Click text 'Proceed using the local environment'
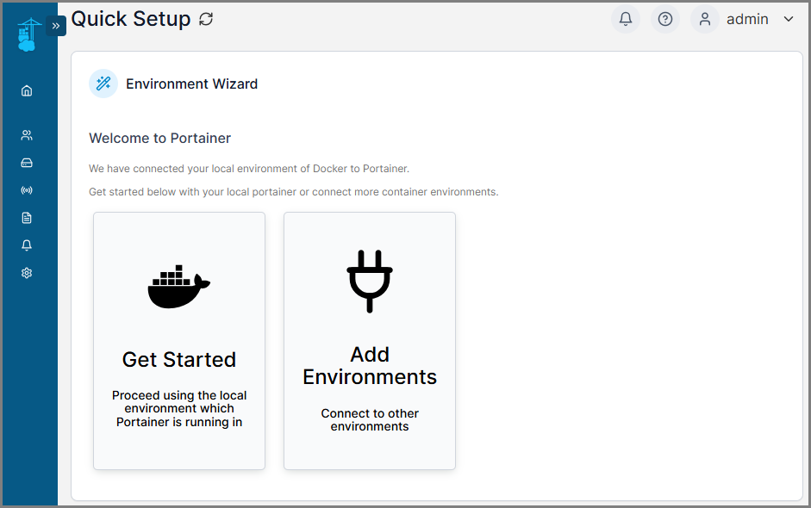 [179, 408]
